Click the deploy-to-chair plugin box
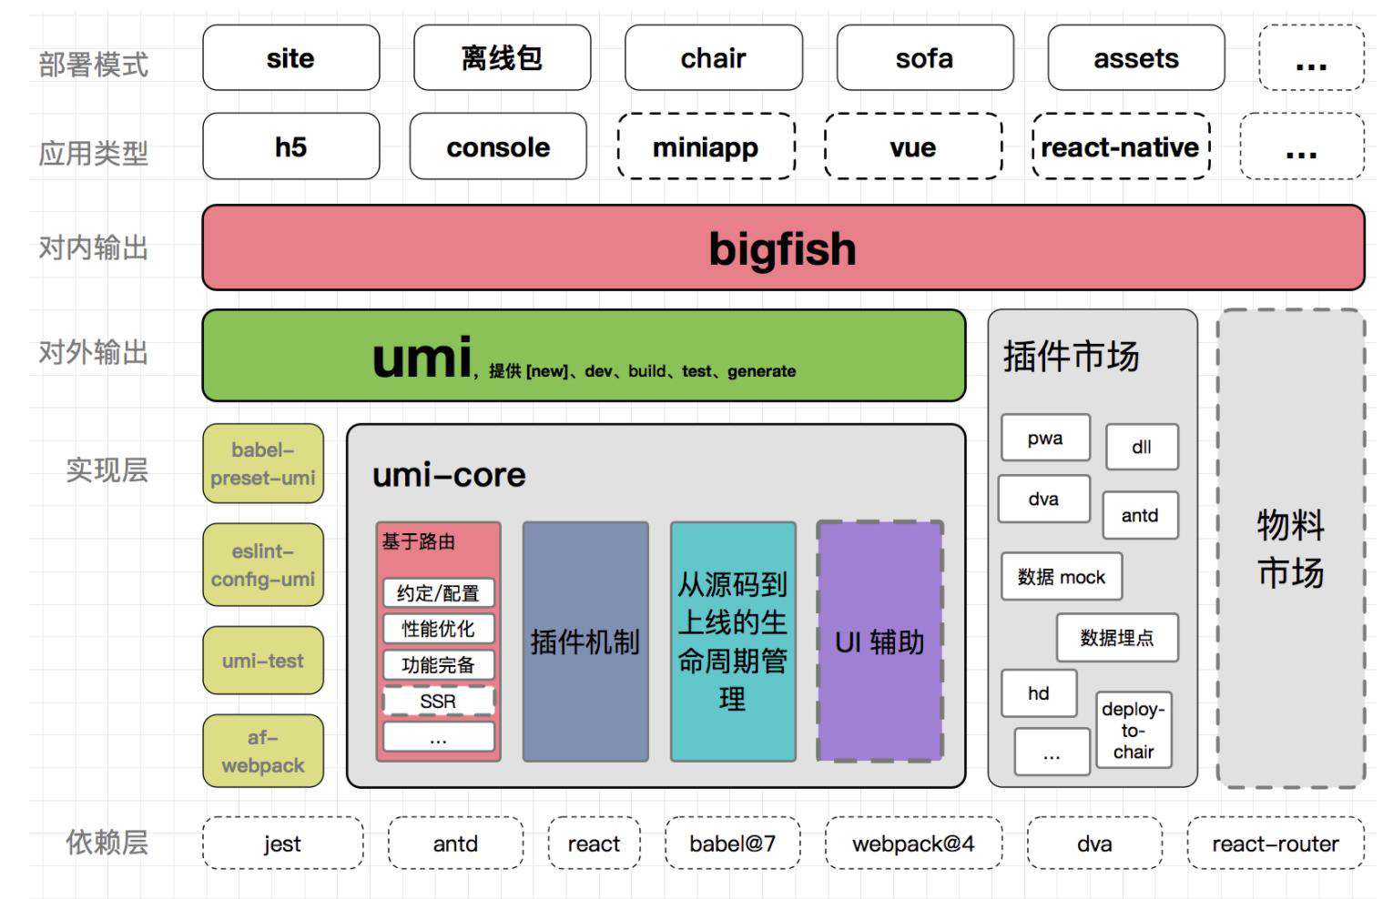Screen dimensions: 1393x899 pos(1134,730)
